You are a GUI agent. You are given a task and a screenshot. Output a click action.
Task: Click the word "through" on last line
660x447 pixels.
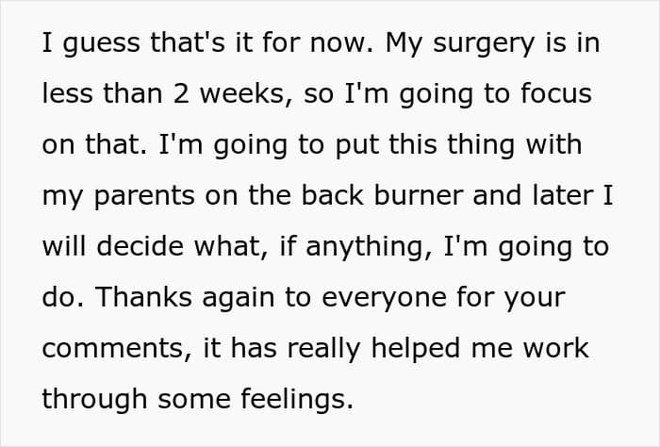click(x=92, y=398)
